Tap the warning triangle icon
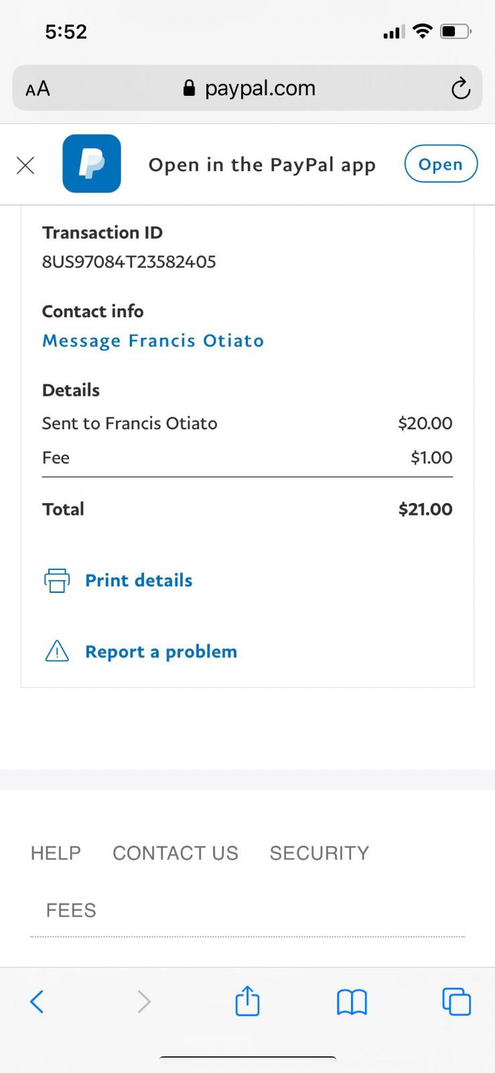Screen dimensions: 495x1073 (57, 651)
